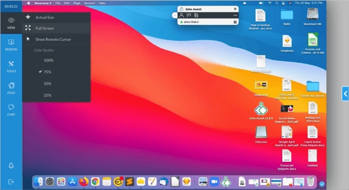Open the View panel in the sidebar
This screenshot has width=349, height=190.
click(x=11, y=23)
